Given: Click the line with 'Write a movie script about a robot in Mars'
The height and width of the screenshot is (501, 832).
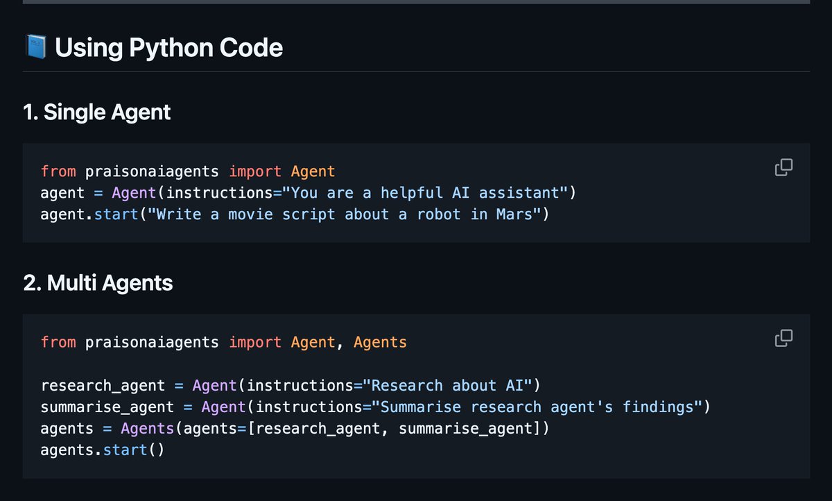Looking at the screenshot, I should [295, 214].
